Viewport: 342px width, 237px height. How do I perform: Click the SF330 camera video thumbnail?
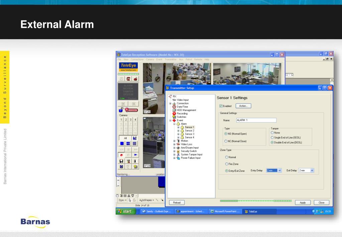(x=154, y=142)
